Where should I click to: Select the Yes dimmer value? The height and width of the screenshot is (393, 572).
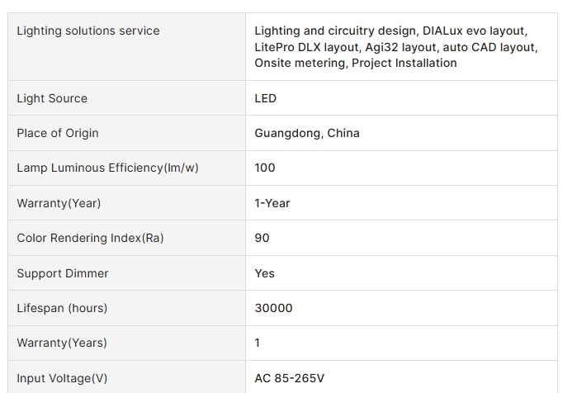264,273
